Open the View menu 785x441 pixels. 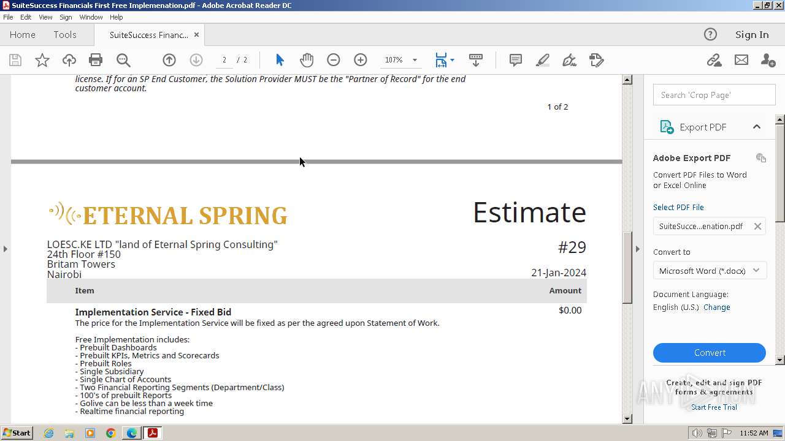pos(45,17)
